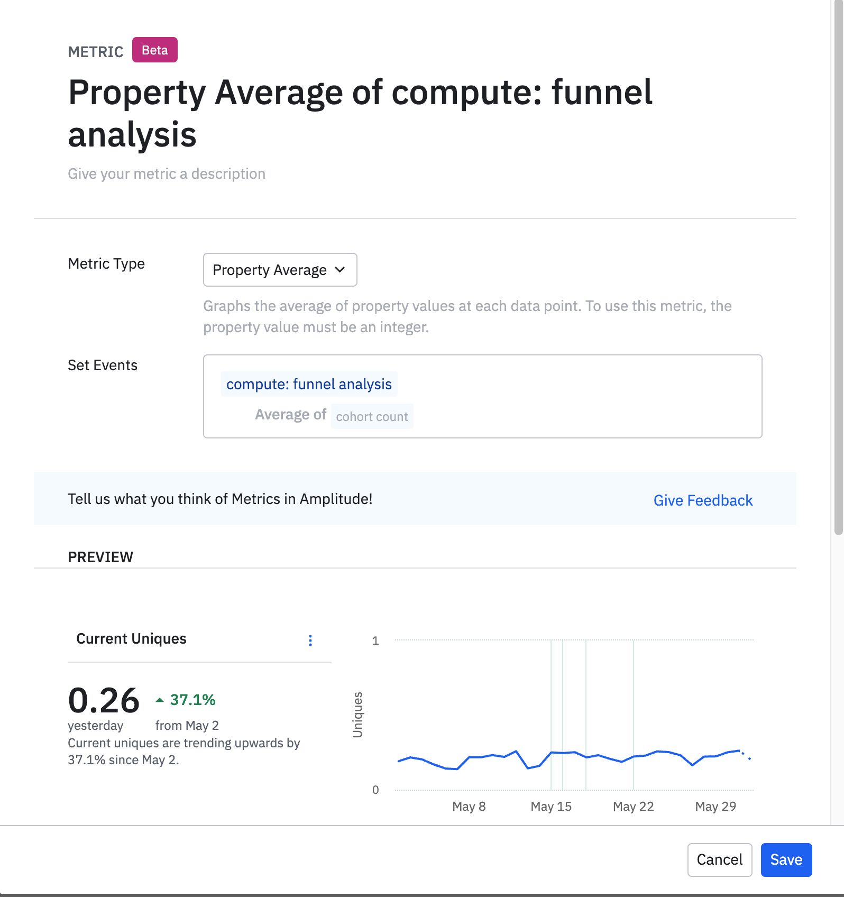Save the metric
This screenshot has width=844, height=897.
click(x=786, y=860)
